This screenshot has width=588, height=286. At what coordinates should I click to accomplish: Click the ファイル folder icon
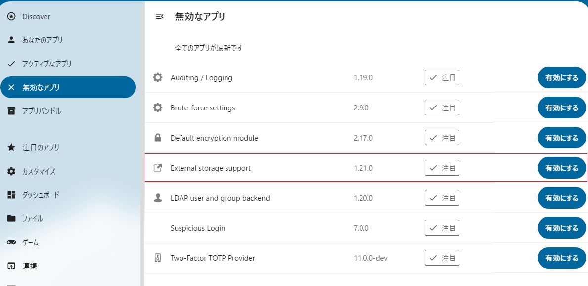coord(10,218)
